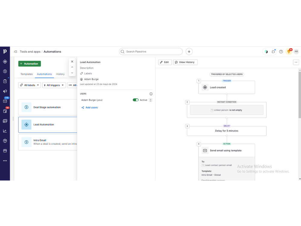Screen dimensions: 301x226
Task: Select the Intro Email automation card
Action: [x=48, y=142]
